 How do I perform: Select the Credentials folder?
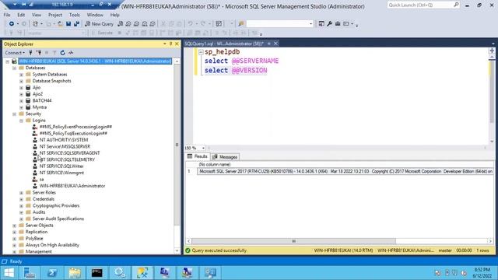pyautogui.click(x=44, y=199)
